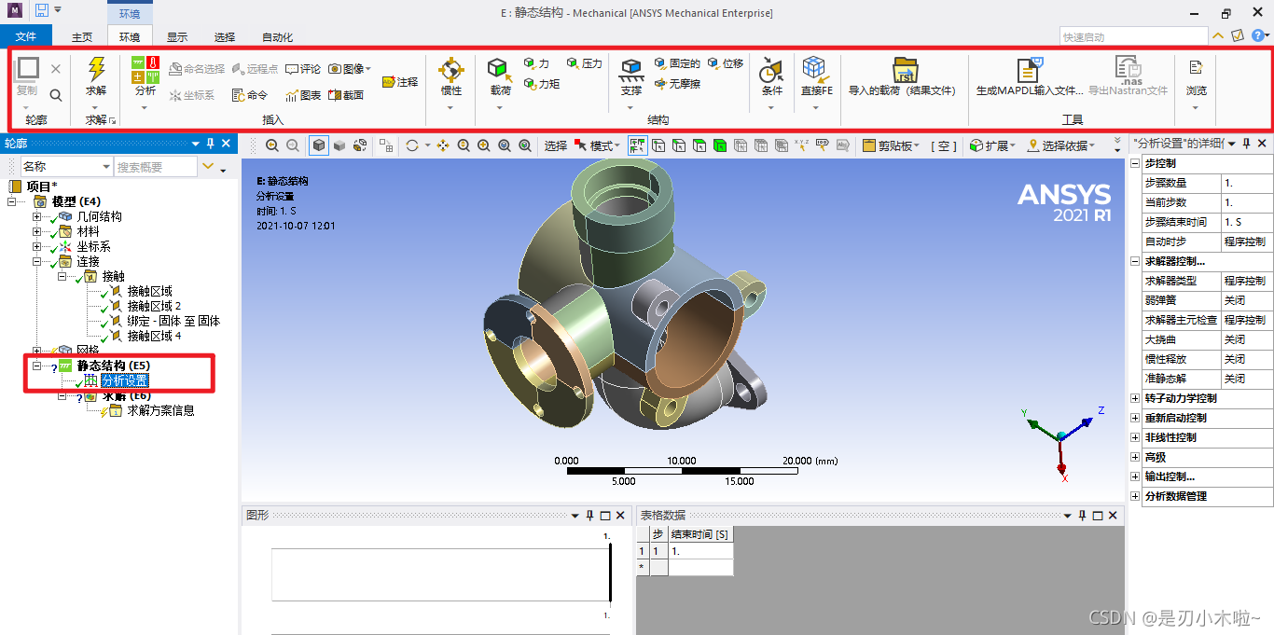Click the pan arrows icon in viewport toolbar
Image resolution: width=1274 pixels, height=635 pixels.
coord(443,145)
